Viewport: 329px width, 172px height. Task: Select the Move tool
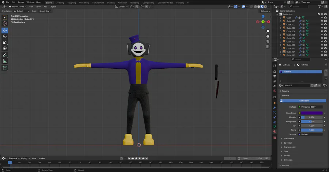pyautogui.click(x=5, y=30)
